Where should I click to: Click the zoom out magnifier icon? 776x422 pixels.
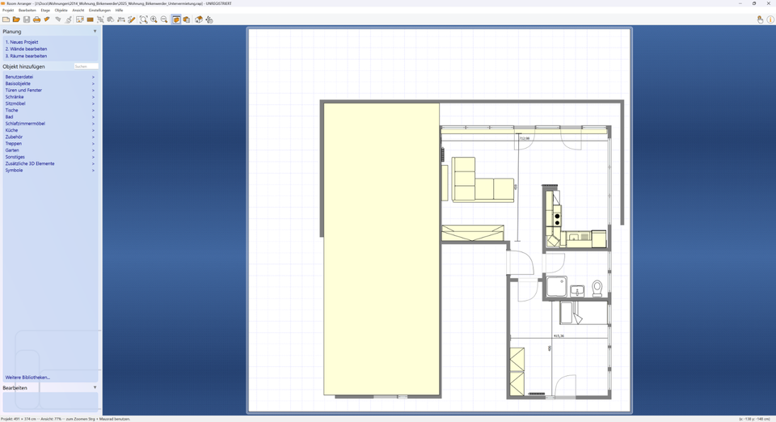[164, 19]
